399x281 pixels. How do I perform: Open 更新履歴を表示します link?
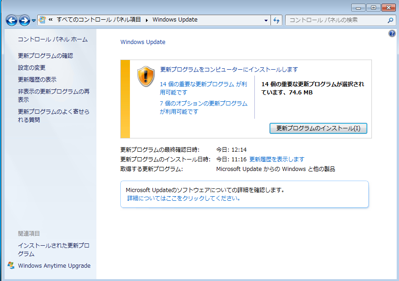point(277,160)
